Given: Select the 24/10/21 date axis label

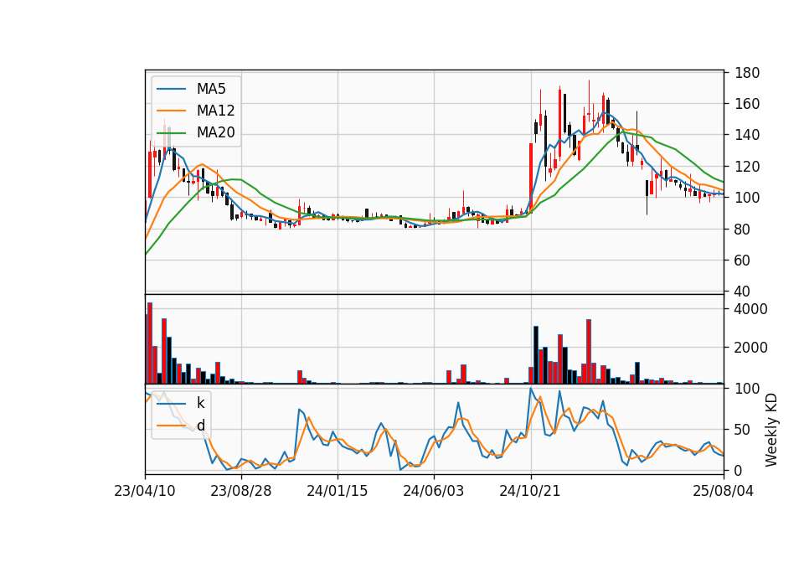Looking at the screenshot, I should (530, 491).
